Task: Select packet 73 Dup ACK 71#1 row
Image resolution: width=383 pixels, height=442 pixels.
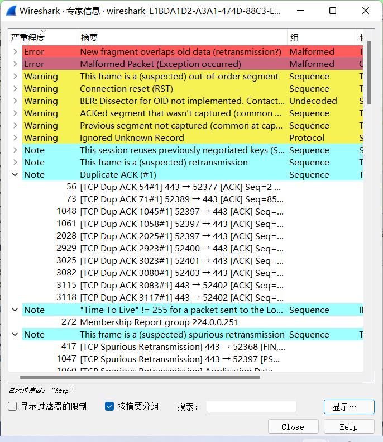Action: 186,199
